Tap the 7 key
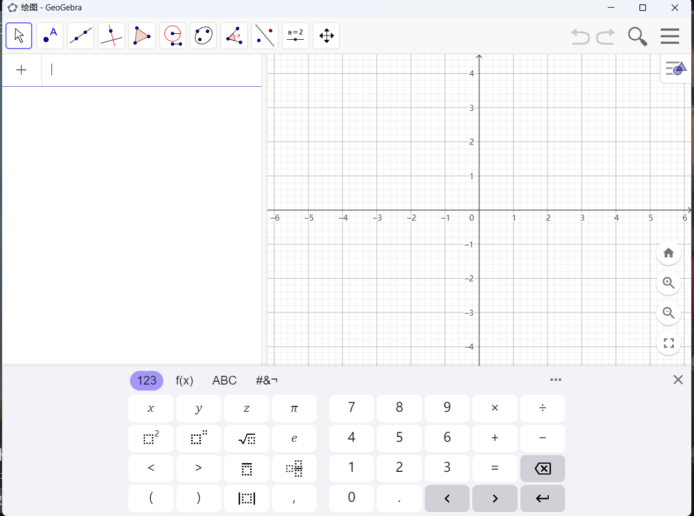 (352, 409)
